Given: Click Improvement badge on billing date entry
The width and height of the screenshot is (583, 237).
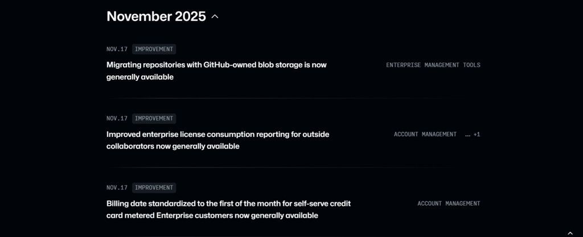Looking at the screenshot, I should (154, 188).
